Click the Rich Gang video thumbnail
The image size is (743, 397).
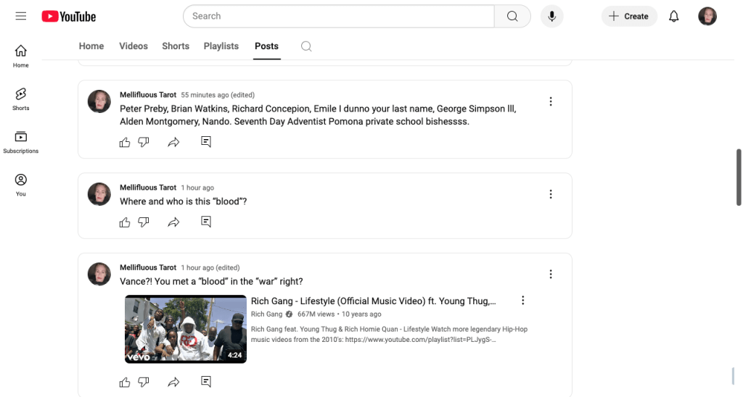(186, 328)
